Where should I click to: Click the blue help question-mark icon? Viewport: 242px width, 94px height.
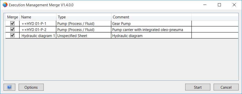click(x=9, y=87)
